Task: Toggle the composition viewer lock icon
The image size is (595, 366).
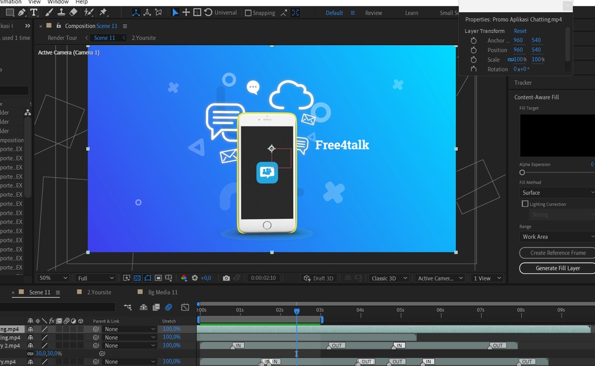Action: click(x=58, y=25)
